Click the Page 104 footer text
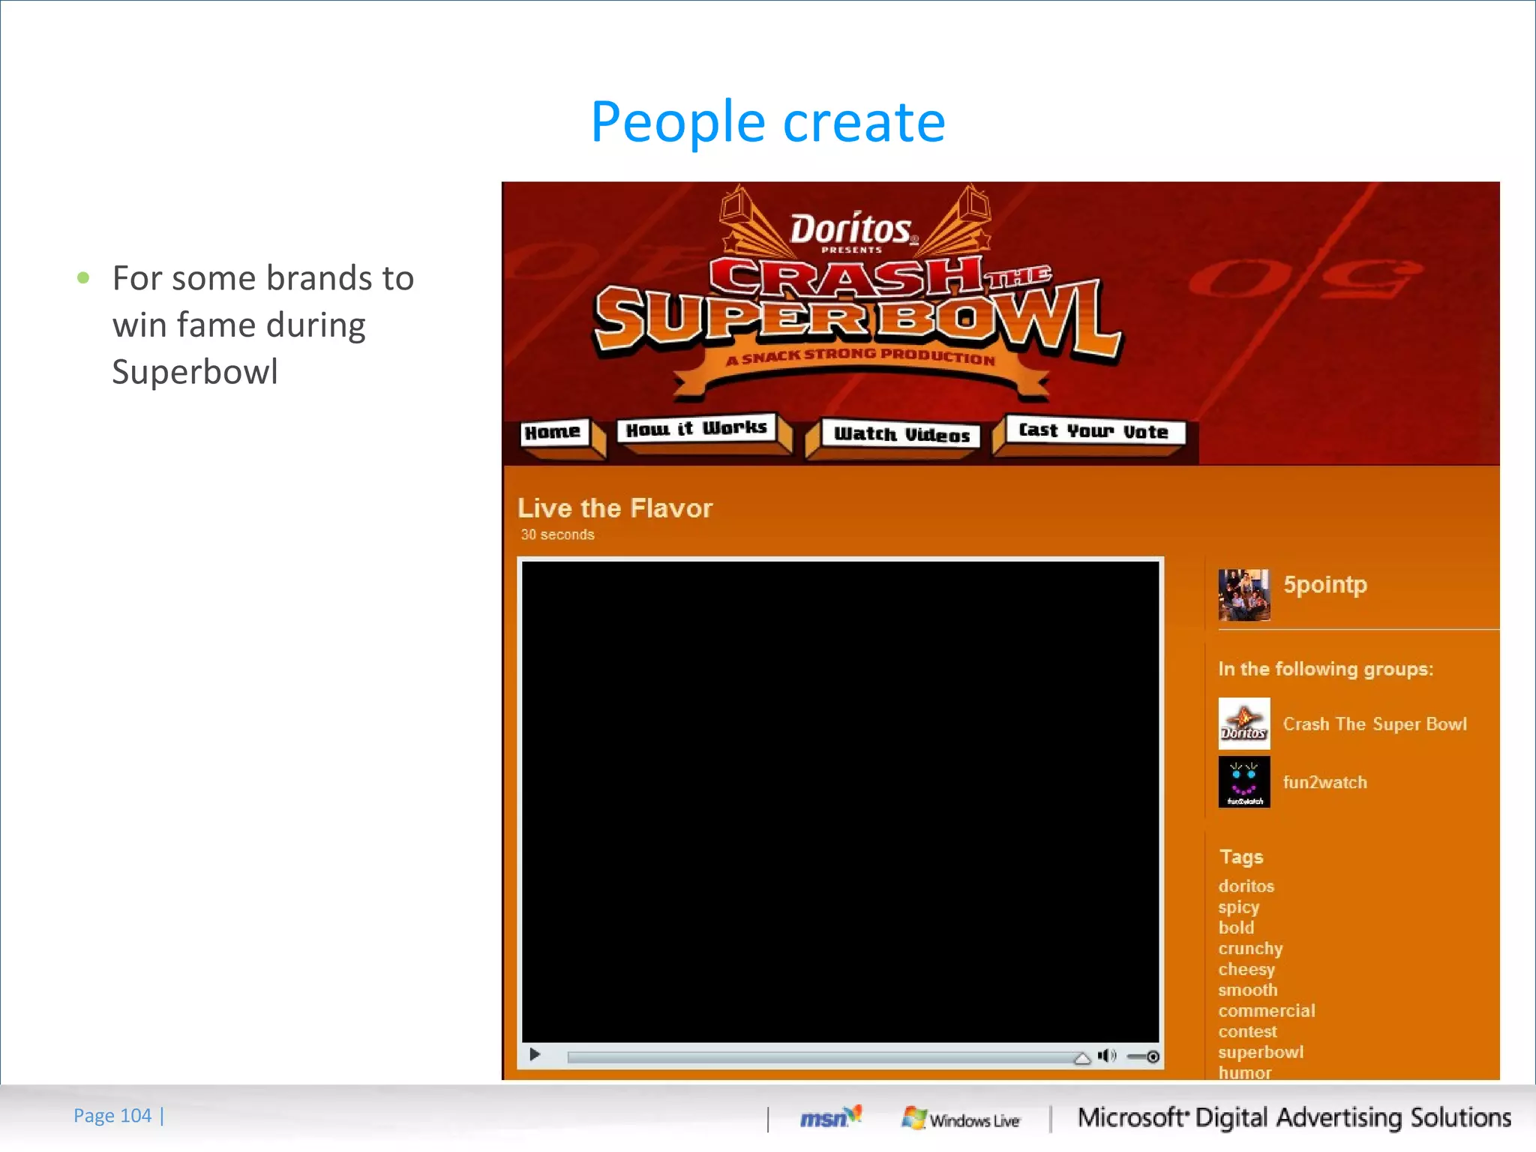This screenshot has height=1152, width=1536. pyautogui.click(x=112, y=1116)
